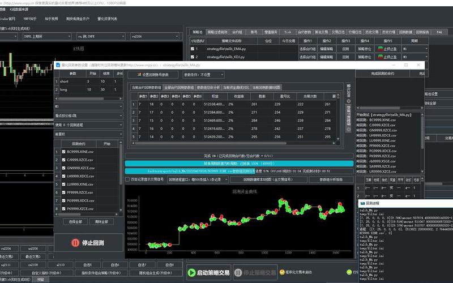
Task: Click 参数组分析报告 button
Action: tap(331, 179)
